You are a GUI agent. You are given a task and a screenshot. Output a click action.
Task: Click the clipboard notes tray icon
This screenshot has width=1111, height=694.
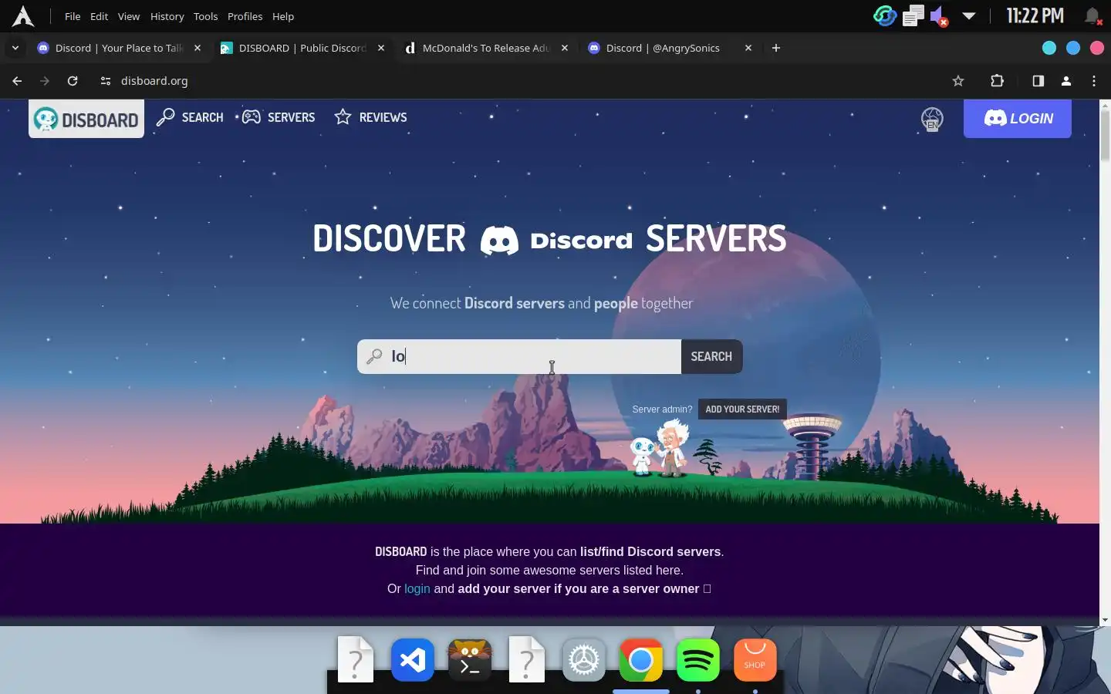[913, 15]
